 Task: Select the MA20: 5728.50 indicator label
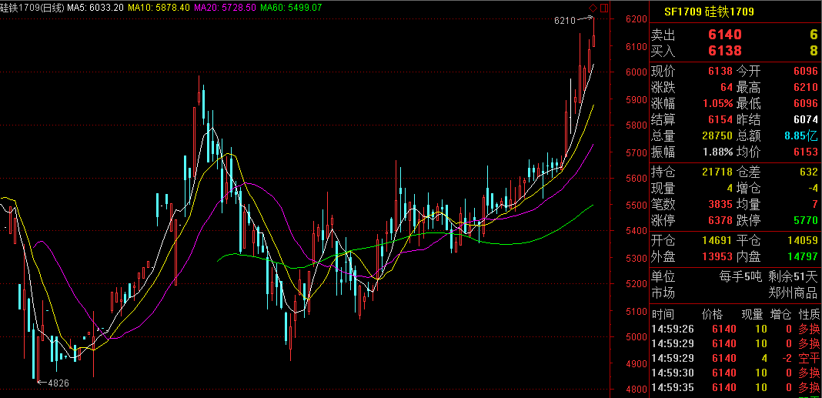click(x=223, y=7)
